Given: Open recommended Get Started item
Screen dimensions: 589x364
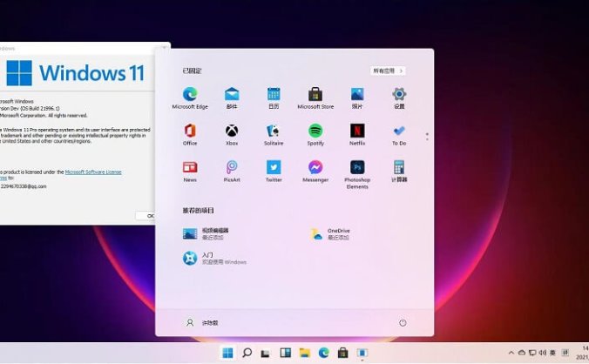Looking at the screenshot, I should tap(214, 258).
